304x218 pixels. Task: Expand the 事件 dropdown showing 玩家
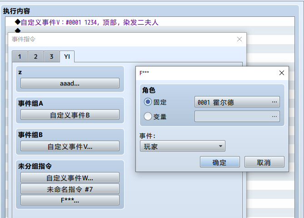pos(182,146)
